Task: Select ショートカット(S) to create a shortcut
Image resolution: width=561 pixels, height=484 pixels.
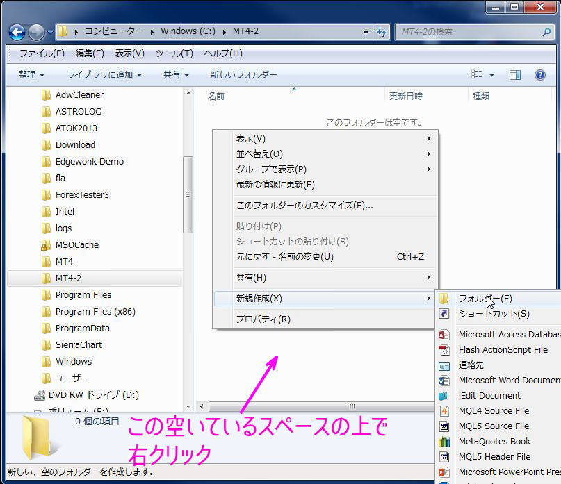Action: (x=488, y=313)
